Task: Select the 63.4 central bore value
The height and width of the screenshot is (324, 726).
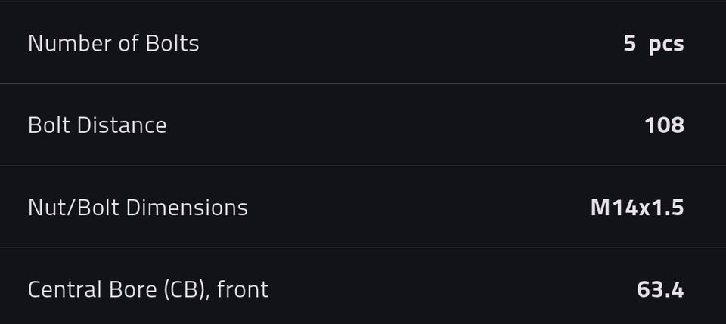Action: pos(660,289)
